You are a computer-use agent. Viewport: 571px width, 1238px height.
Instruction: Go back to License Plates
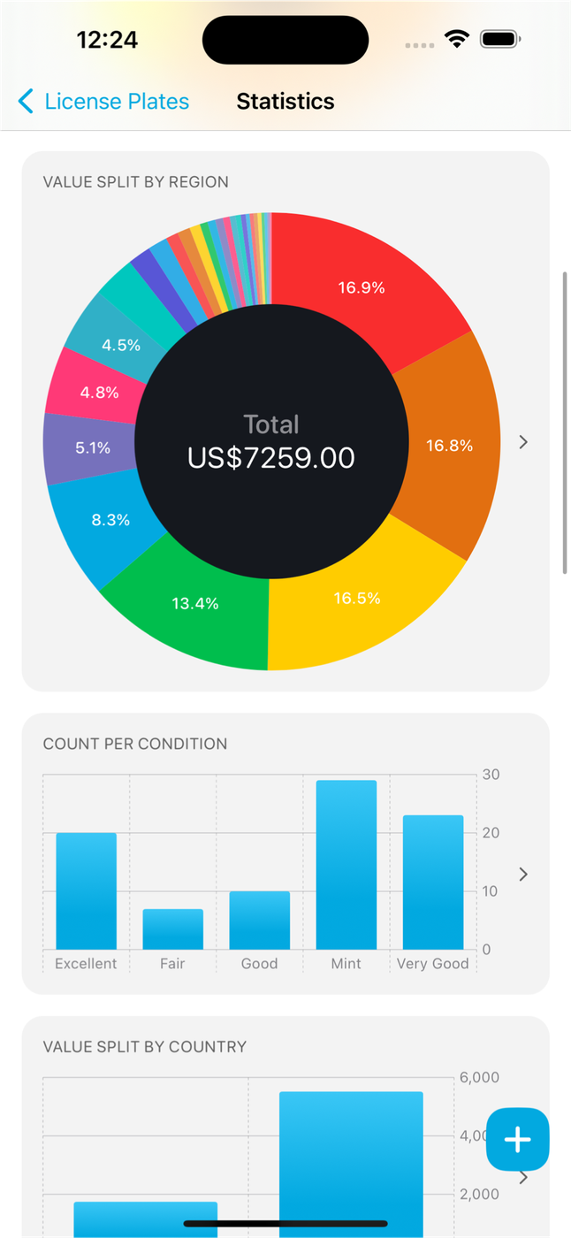click(116, 102)
